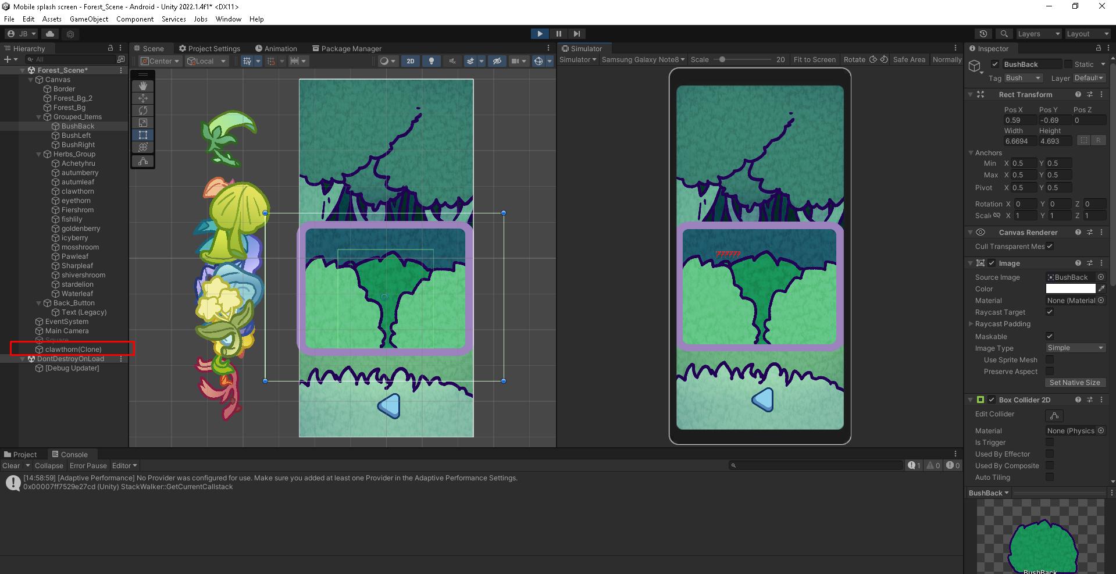Open the Component menu
The height and width of the screenshot is (574, 1116).
coord(135,19)
